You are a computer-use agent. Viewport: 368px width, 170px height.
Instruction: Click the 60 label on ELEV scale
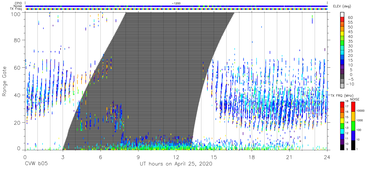[350, 17]
